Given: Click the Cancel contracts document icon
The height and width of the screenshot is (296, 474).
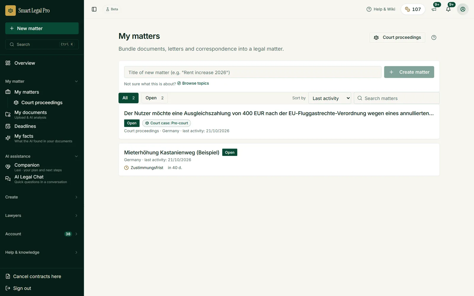Looking at the screenshot, I should pyautogui.click(x=8, y=276).
